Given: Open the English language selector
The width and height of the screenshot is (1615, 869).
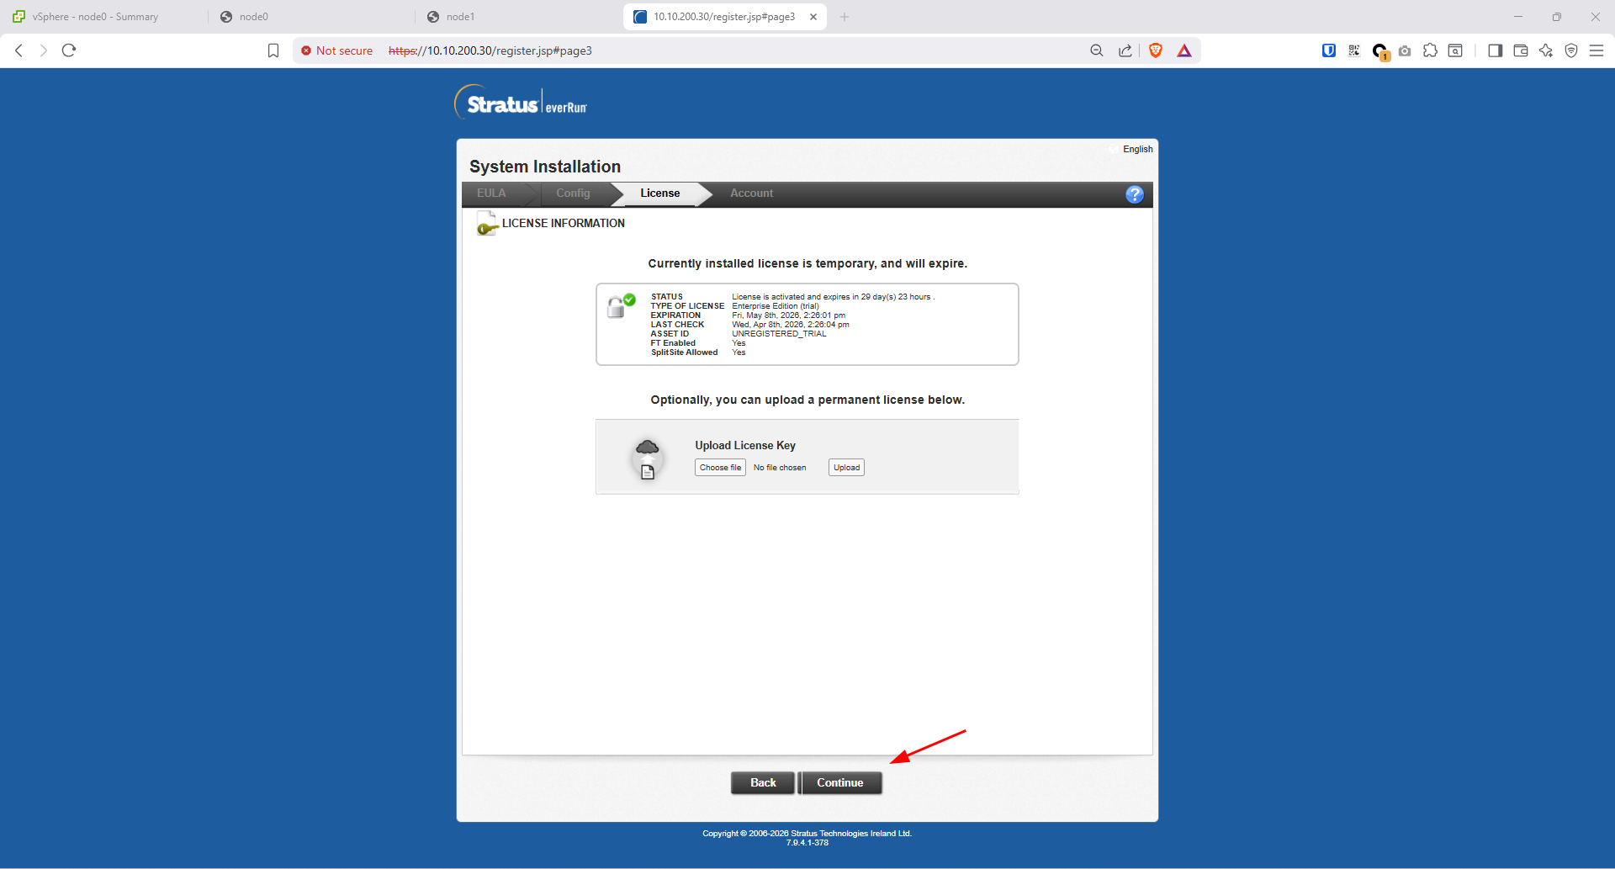Looking at the screenshot, I should pyautogui.click(x=1137, y=149).
